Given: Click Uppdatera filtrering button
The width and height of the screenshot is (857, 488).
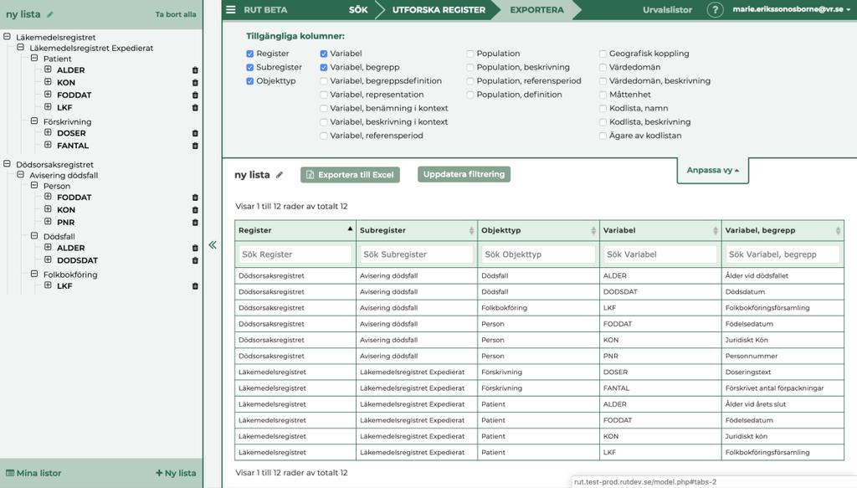Looking at the screenshot, I should tap(464, 174).
